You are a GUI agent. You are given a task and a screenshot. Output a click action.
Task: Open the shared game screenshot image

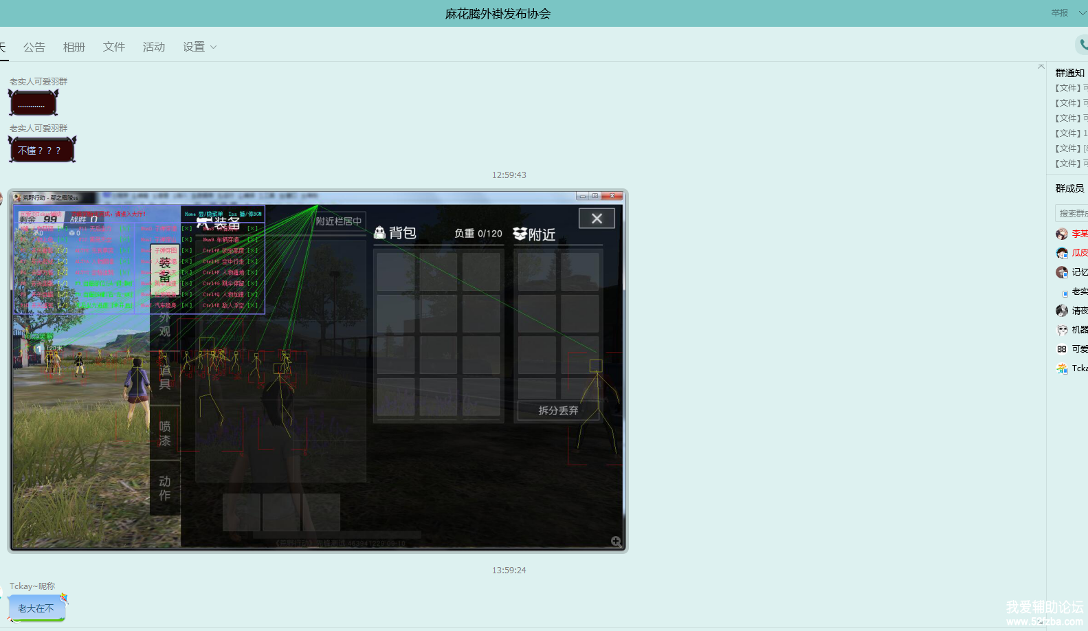[318, 371]
